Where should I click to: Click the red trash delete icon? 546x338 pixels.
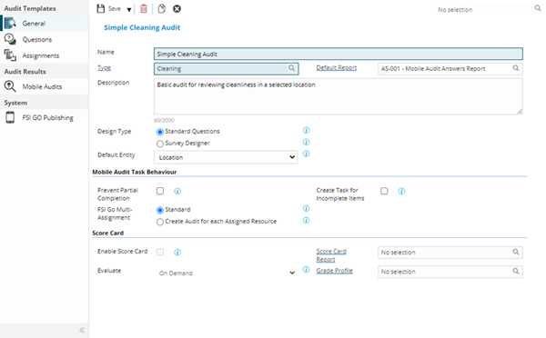(144, 9)
